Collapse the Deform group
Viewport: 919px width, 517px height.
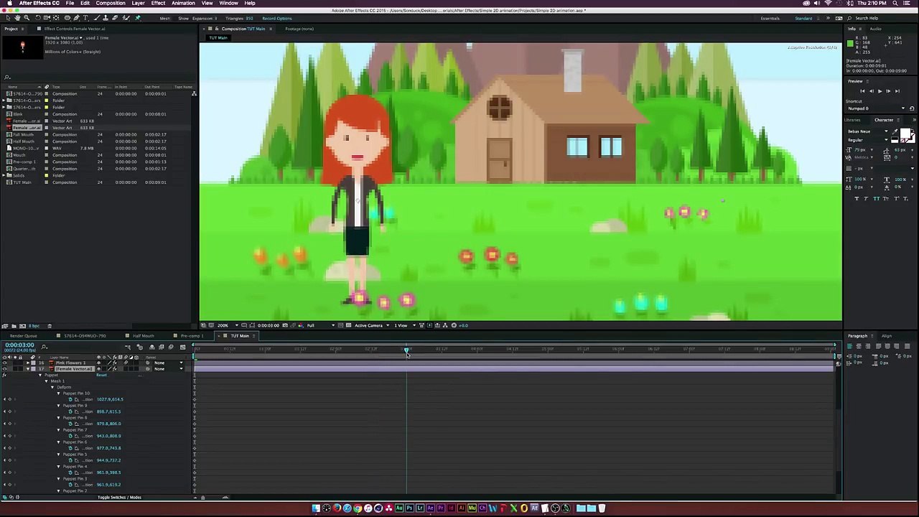pyautogui.click(x=52, y=387)
